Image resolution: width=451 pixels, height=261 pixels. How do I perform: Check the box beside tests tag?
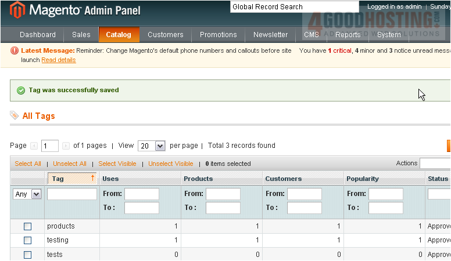point(27,255)
